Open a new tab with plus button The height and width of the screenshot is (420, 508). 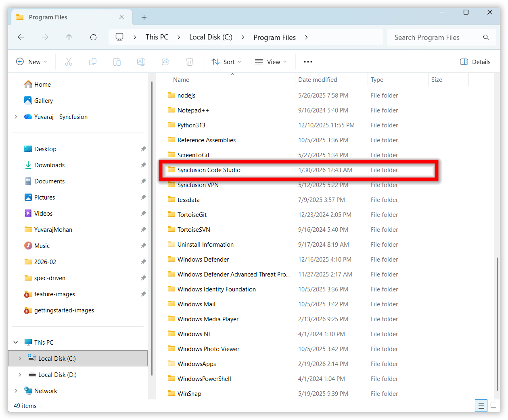pyautogui.click(x=144, y=17)
